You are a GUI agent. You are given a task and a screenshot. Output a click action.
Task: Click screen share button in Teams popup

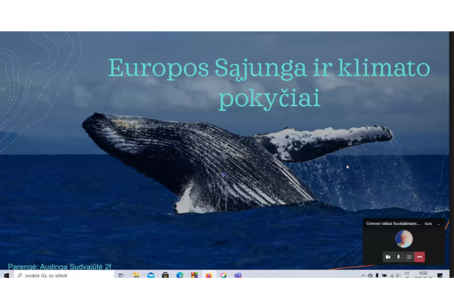coord(409,257)
